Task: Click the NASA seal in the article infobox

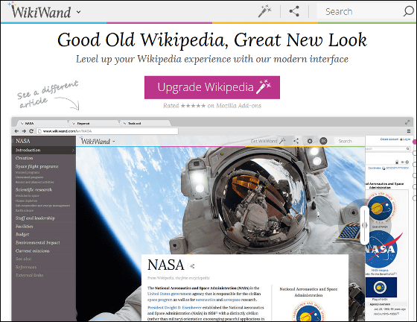Action: pos(308,312)
